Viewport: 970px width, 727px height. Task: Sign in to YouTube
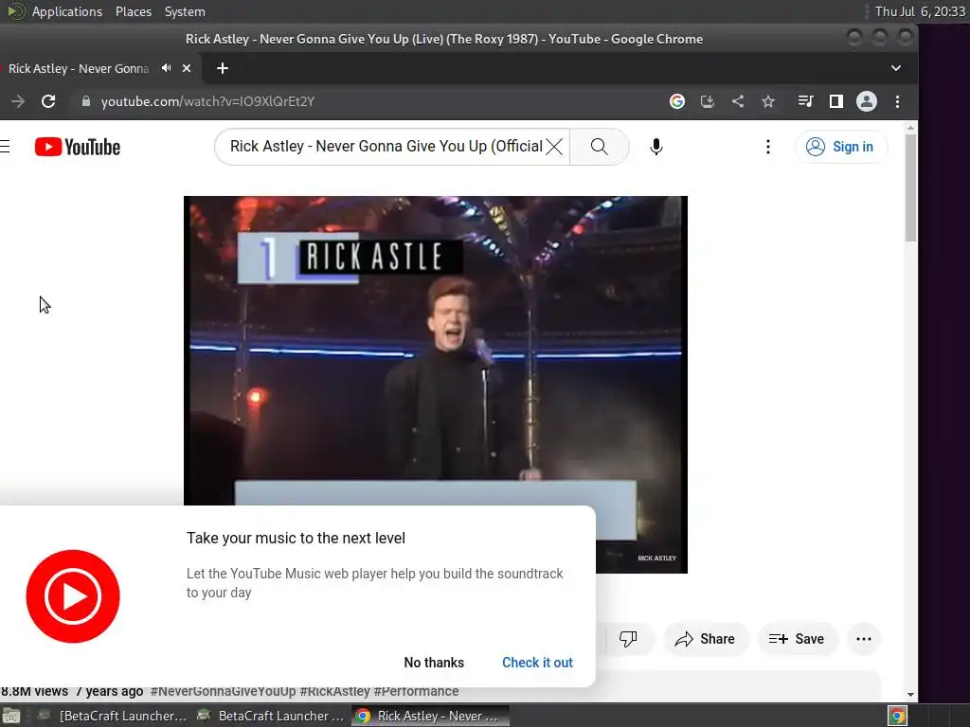click(841, 147)
